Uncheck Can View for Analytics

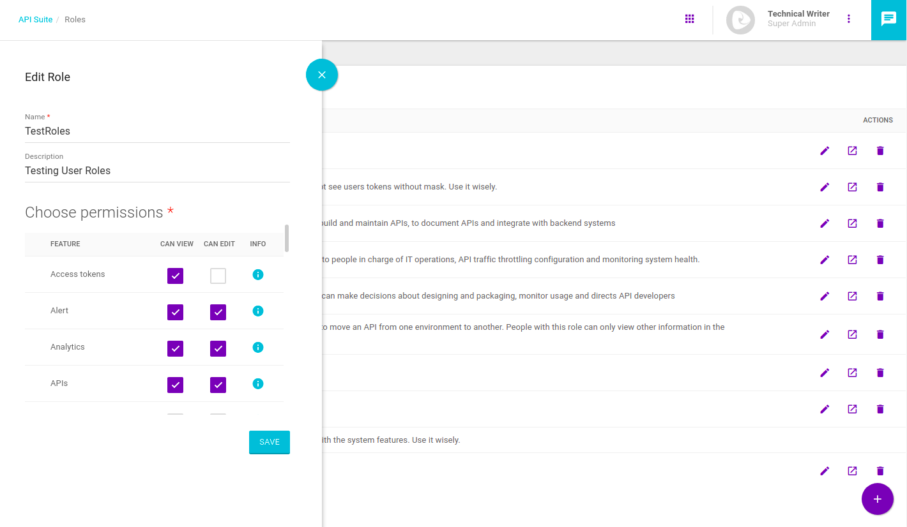[x=175, y=348]
